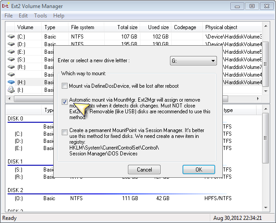Select the DISK 1 heading
This screenshot has width=276, height=223.
15,162
